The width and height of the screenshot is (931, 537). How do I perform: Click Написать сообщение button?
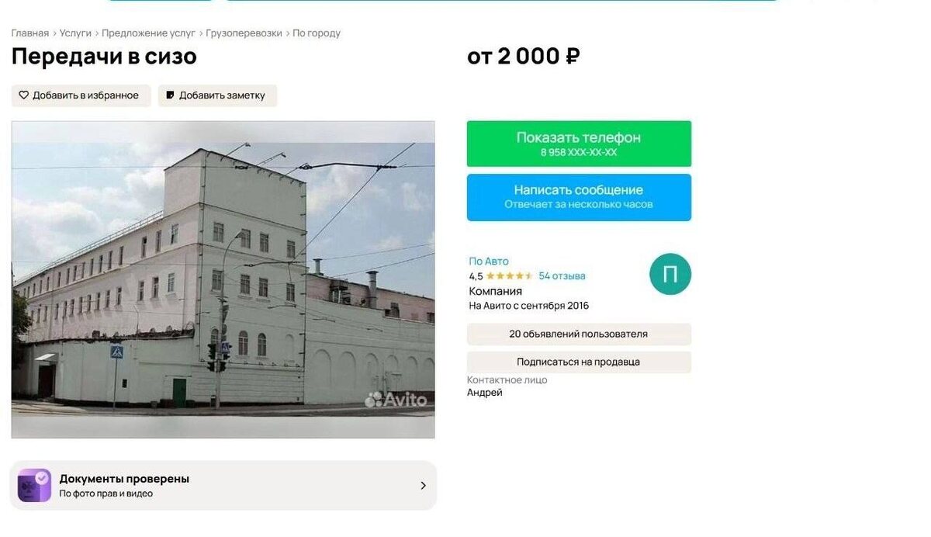tap(579, 197)
